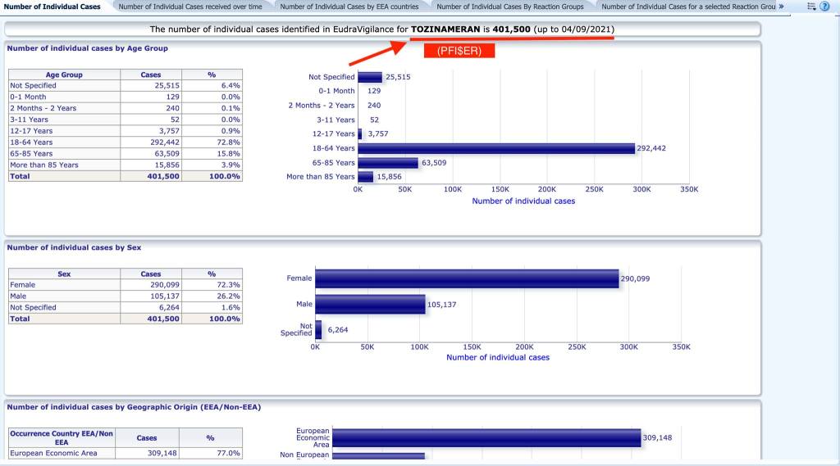Show more tabs with double chevron
This screenshot has height=466, width=840.
click(781, 7)
